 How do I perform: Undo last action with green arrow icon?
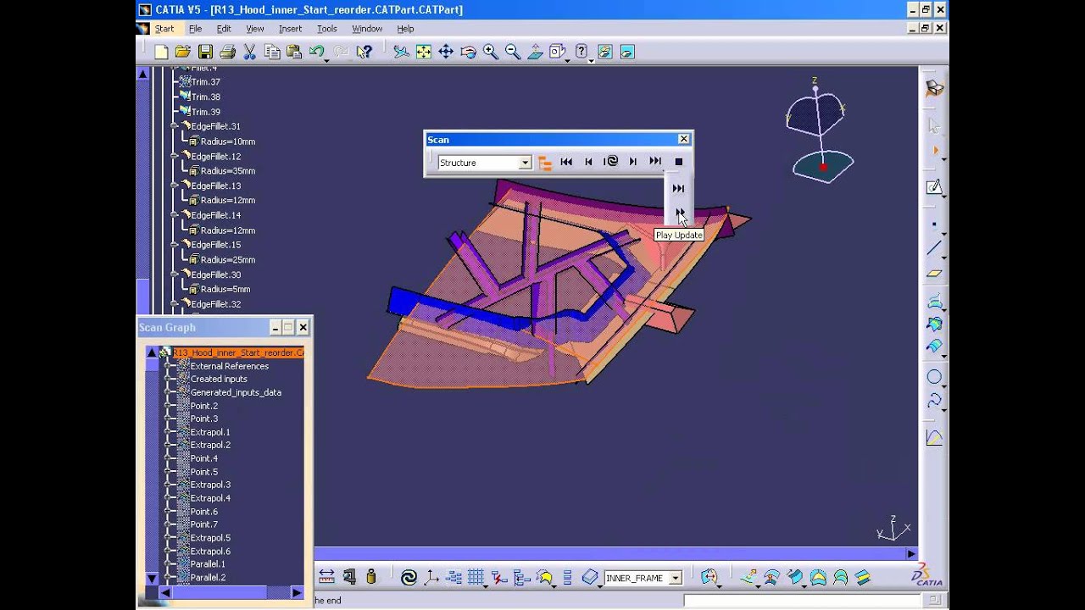click(x=316, y=52)
